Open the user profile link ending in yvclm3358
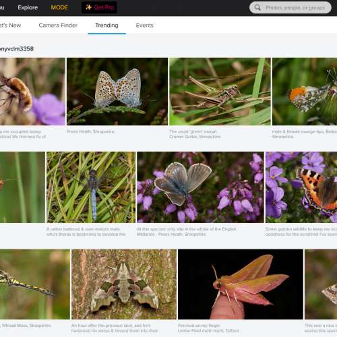The image size is (337, 337). [x=17, y=49]
